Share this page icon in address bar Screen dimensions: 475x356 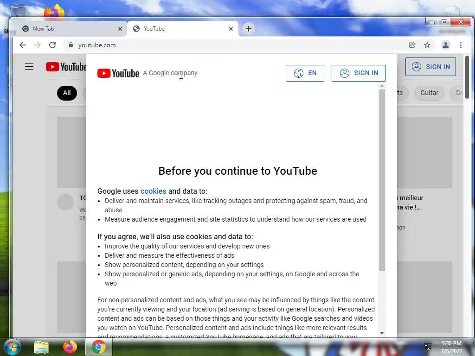[412, 45]
